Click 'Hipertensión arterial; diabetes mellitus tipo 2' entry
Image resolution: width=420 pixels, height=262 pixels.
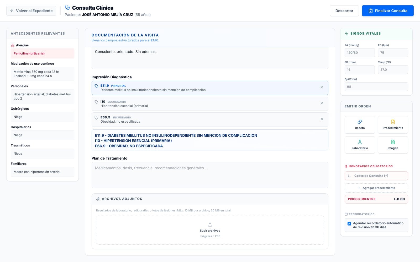[x=43, y=96]
